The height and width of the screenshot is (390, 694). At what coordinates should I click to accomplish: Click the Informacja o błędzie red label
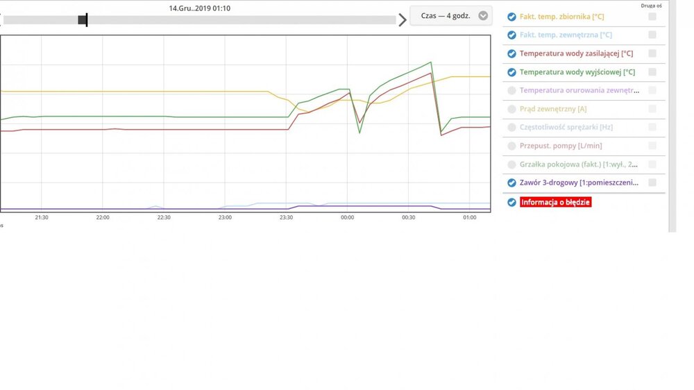tap(555, 203)
